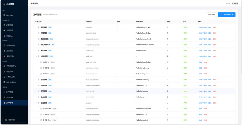Click 添加子菜单 in the 咨询管理 row
This screenshot has width=242, height=125.
tap(203, 103)
